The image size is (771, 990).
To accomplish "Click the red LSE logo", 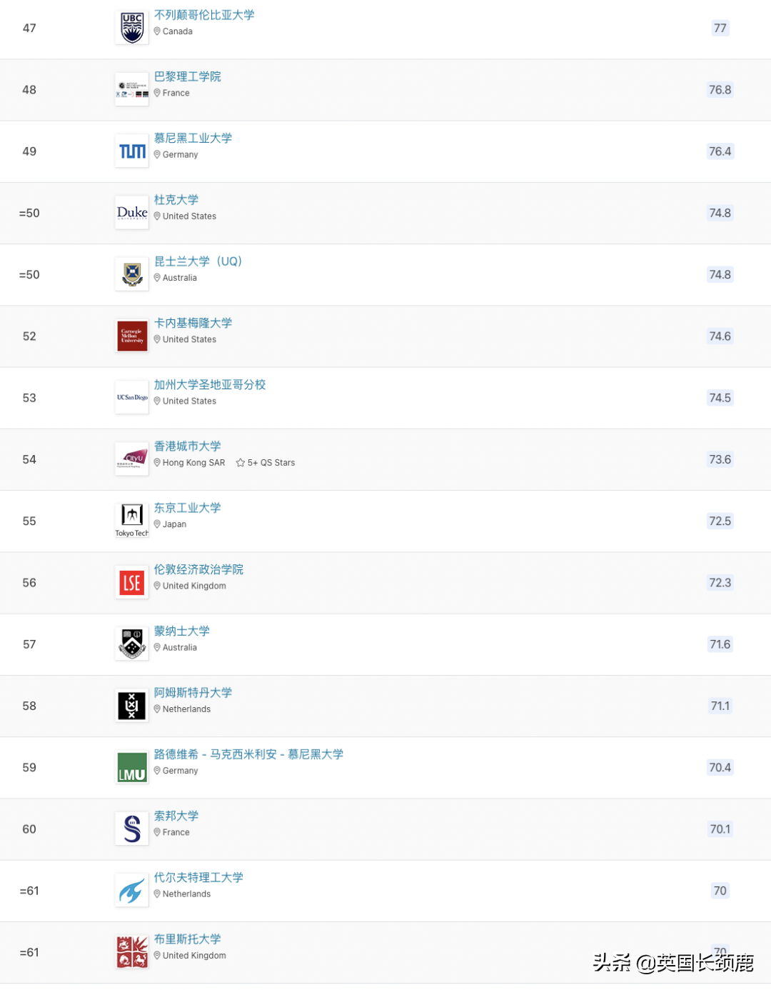I will [x=132, y=583].
